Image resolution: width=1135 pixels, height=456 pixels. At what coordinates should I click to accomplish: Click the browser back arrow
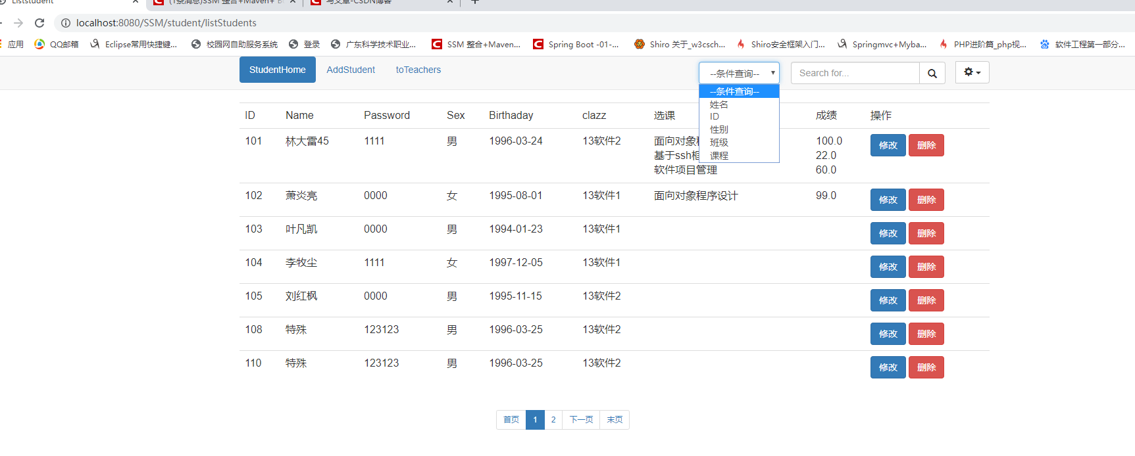tap(1, 23)
